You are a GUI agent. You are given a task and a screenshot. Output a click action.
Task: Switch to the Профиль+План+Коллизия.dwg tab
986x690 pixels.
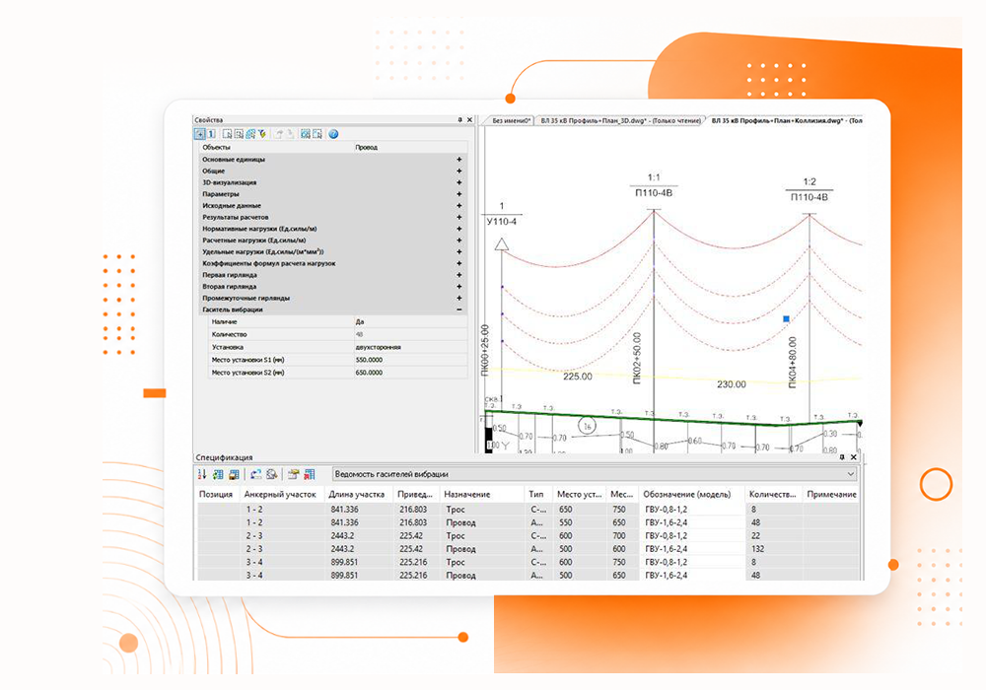tap(786, 120)
